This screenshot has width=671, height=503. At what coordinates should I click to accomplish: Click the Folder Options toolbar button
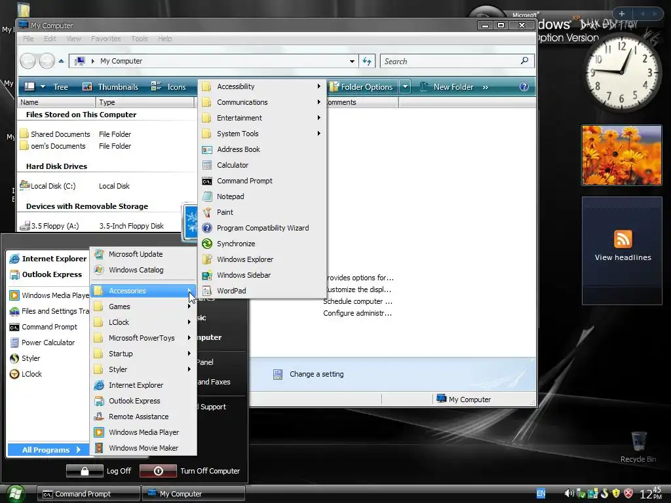click(362, 87)
